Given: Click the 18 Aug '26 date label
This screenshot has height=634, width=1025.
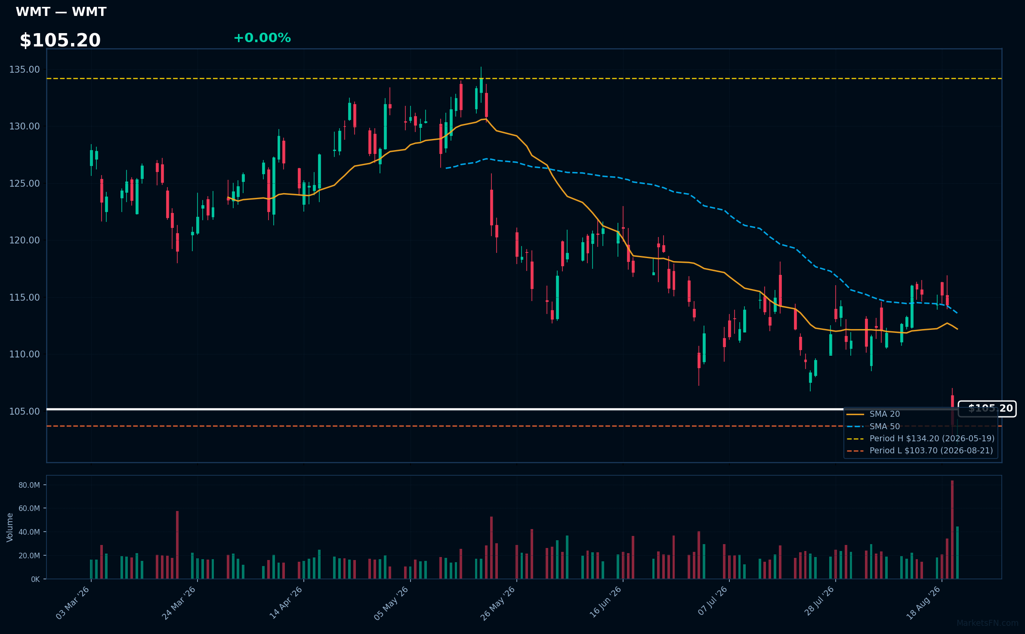Looking at the screenshot, I should (x=923, y=603).
